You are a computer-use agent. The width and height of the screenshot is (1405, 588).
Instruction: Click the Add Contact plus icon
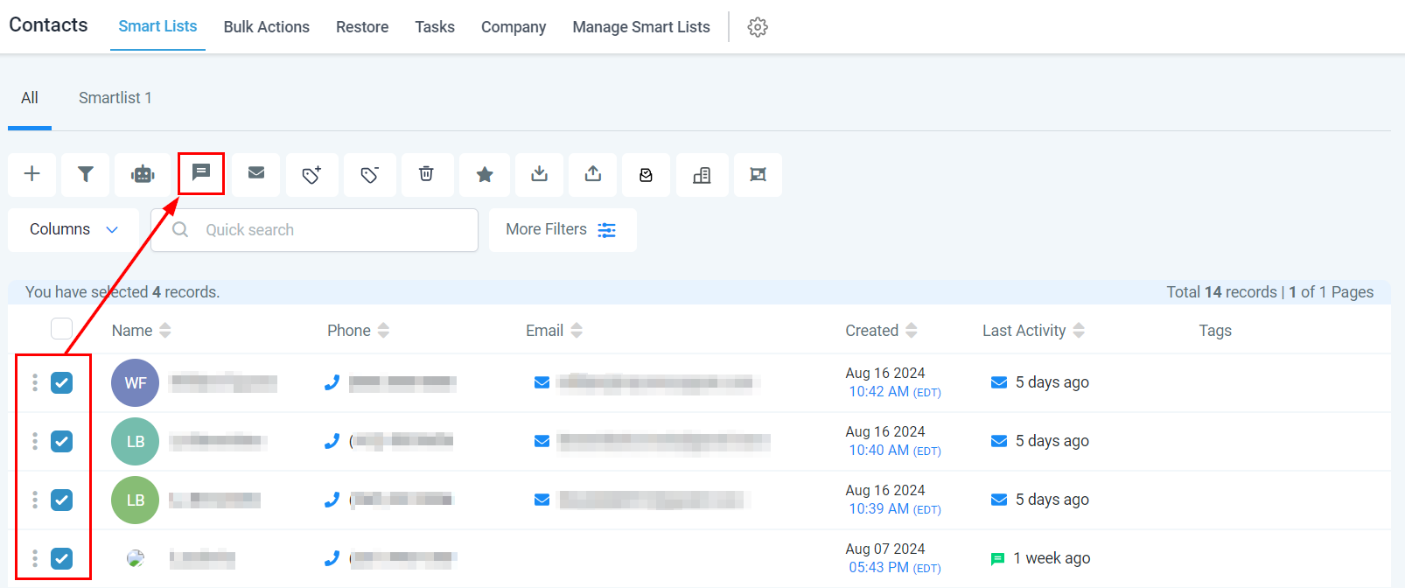coord(32,174)
